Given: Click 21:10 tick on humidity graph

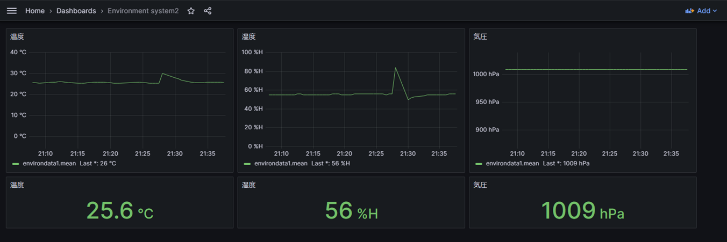Looking at the screenshot, I should pos(281,153).
